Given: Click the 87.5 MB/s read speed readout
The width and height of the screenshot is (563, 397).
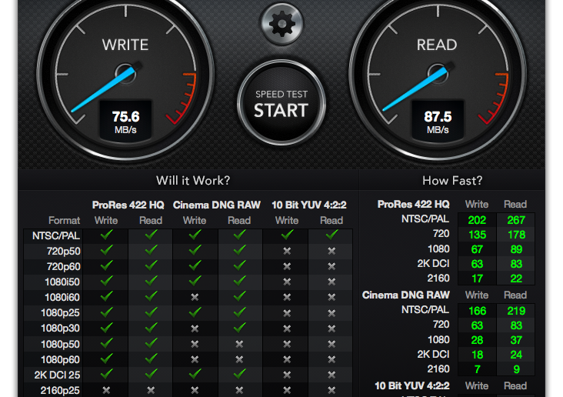Looking at the screenshot, I should 438,121.
